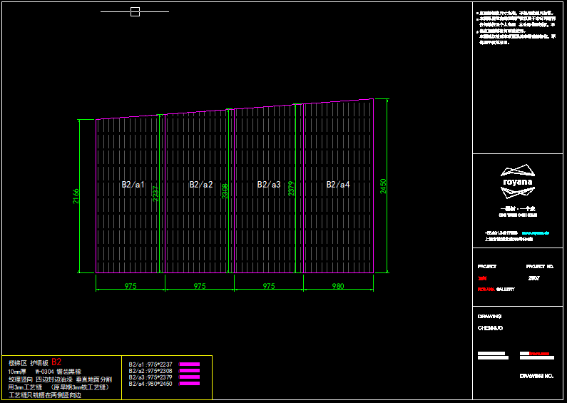Click the PROJECT NO. label
This screenshot has height=403, width=567.
[x=539, y=267]
